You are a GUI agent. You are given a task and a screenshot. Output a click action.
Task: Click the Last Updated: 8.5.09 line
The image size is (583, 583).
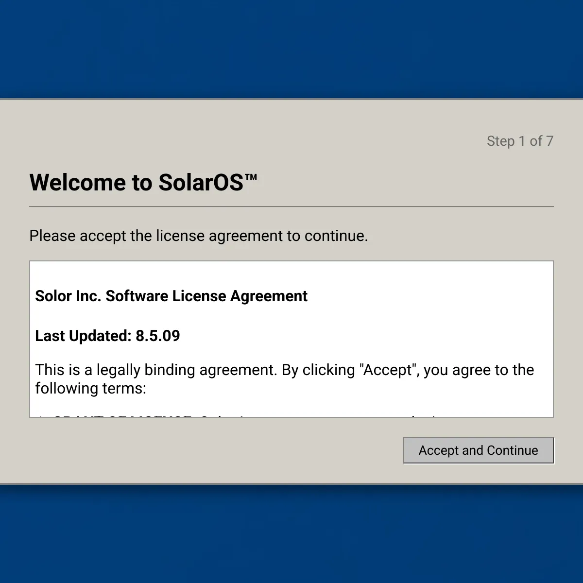tap(107, 336)
